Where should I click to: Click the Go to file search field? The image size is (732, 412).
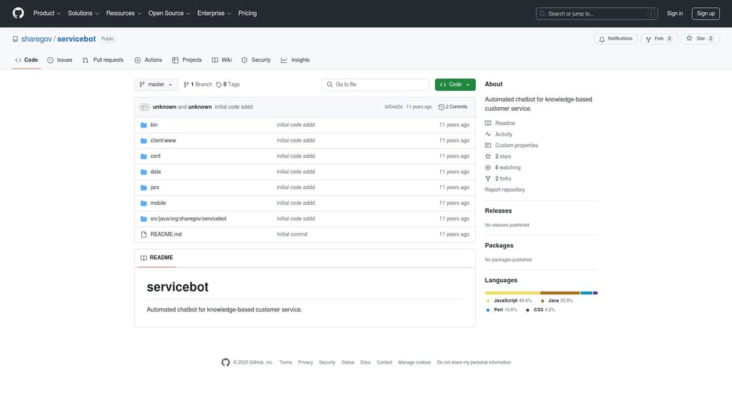pos(376,82)
